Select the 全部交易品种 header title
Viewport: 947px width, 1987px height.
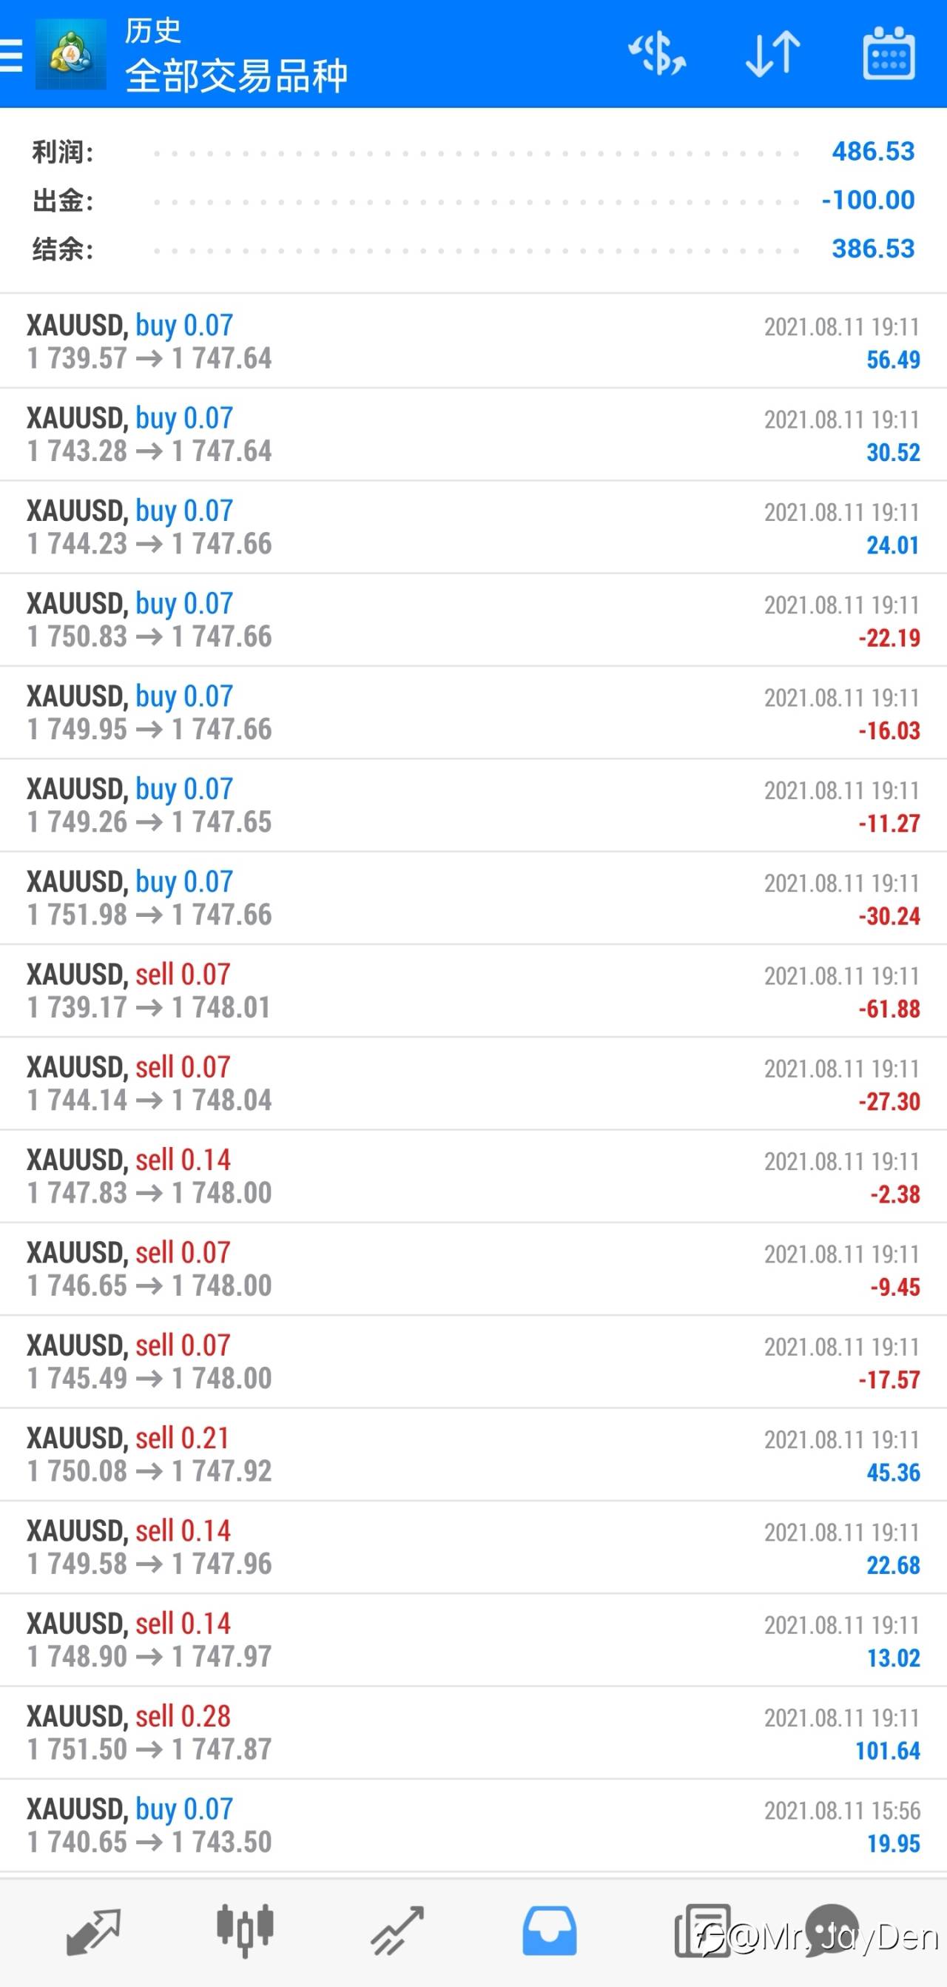coord(236,75)
